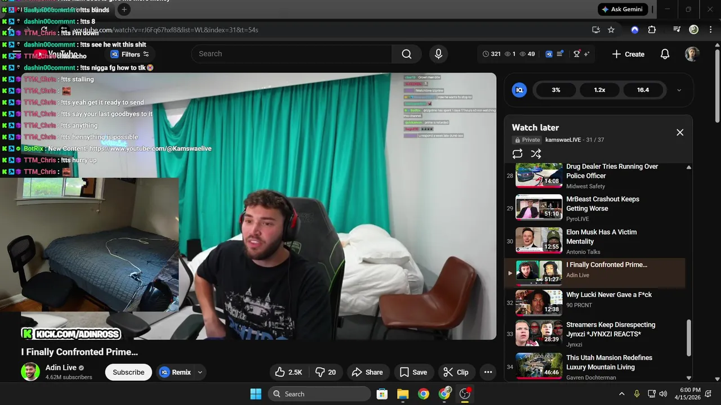This screenshot has height=405, width=721.
Task: Bookmark this page with the star icon
Action: point(611,30)
